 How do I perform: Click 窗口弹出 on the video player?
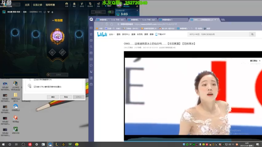[x=253, y=61]
